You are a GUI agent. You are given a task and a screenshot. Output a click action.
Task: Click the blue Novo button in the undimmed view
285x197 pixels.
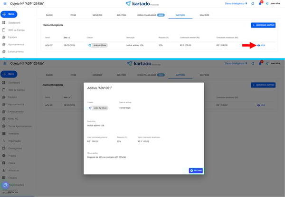click(x=9, y=14)
